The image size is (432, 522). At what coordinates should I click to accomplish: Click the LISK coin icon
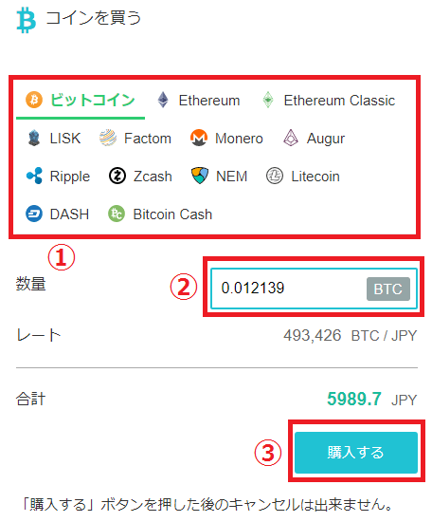coord(34,139)
